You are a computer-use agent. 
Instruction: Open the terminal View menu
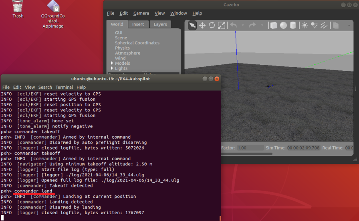pos(30,87)
